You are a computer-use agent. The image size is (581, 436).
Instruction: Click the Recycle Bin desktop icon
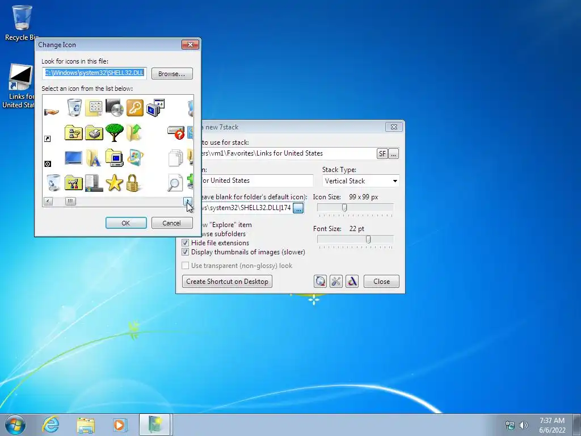[x=22, y=23]
